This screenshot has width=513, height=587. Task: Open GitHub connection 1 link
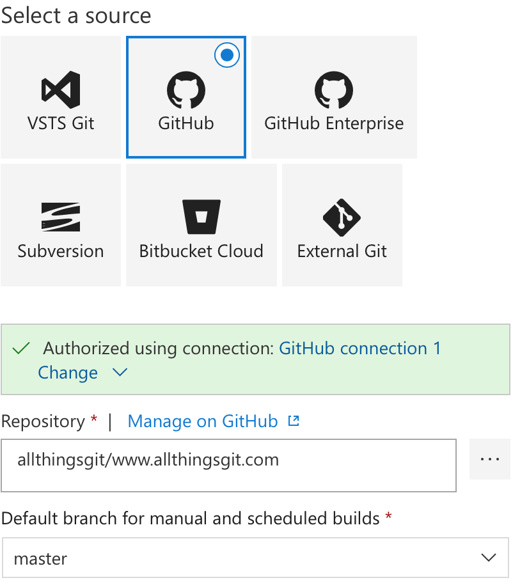360,348
